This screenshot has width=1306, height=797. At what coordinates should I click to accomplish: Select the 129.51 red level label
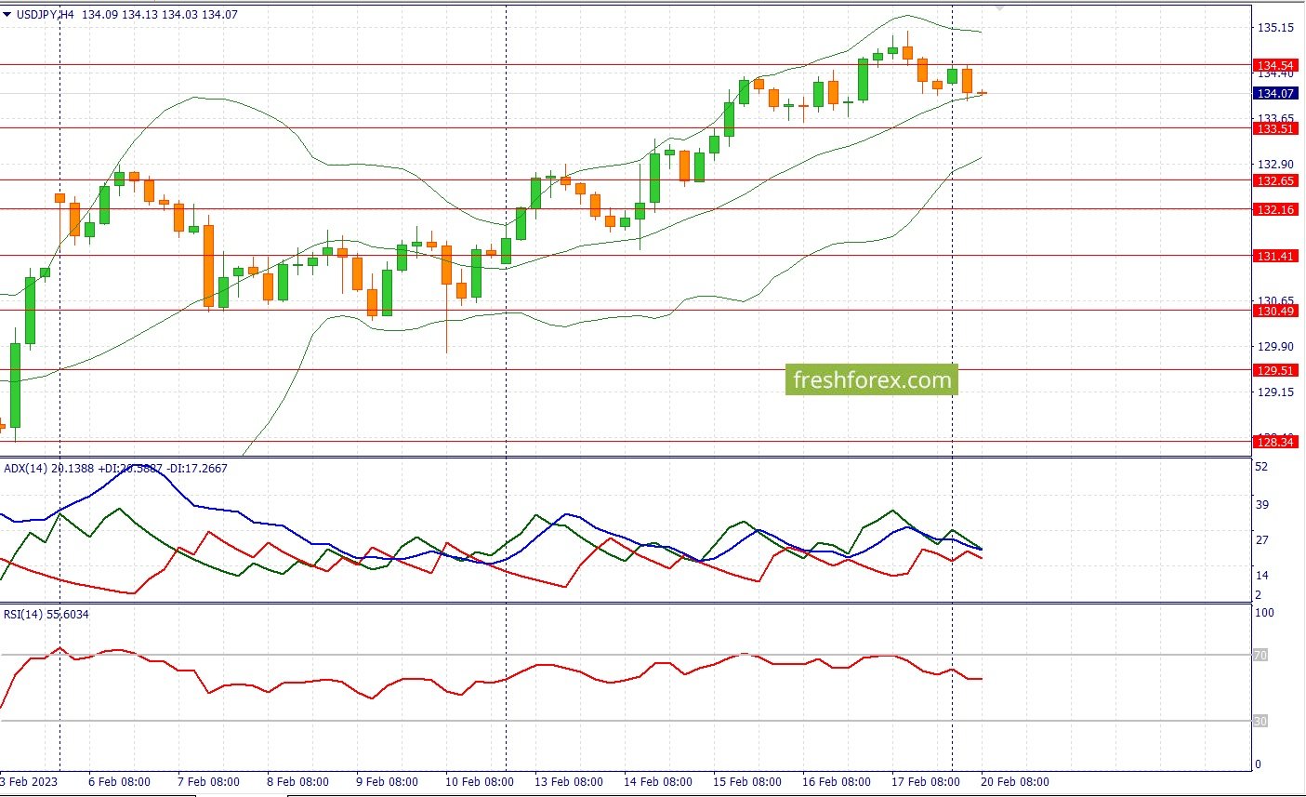1275,370
